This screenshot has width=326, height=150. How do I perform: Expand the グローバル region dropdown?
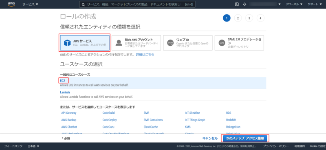(x=294, y=4)
